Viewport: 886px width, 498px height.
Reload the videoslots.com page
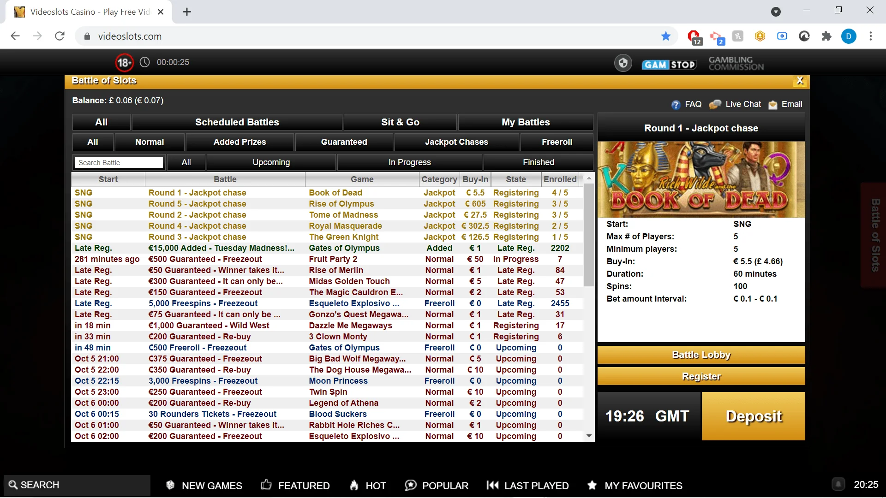[60, 36]
